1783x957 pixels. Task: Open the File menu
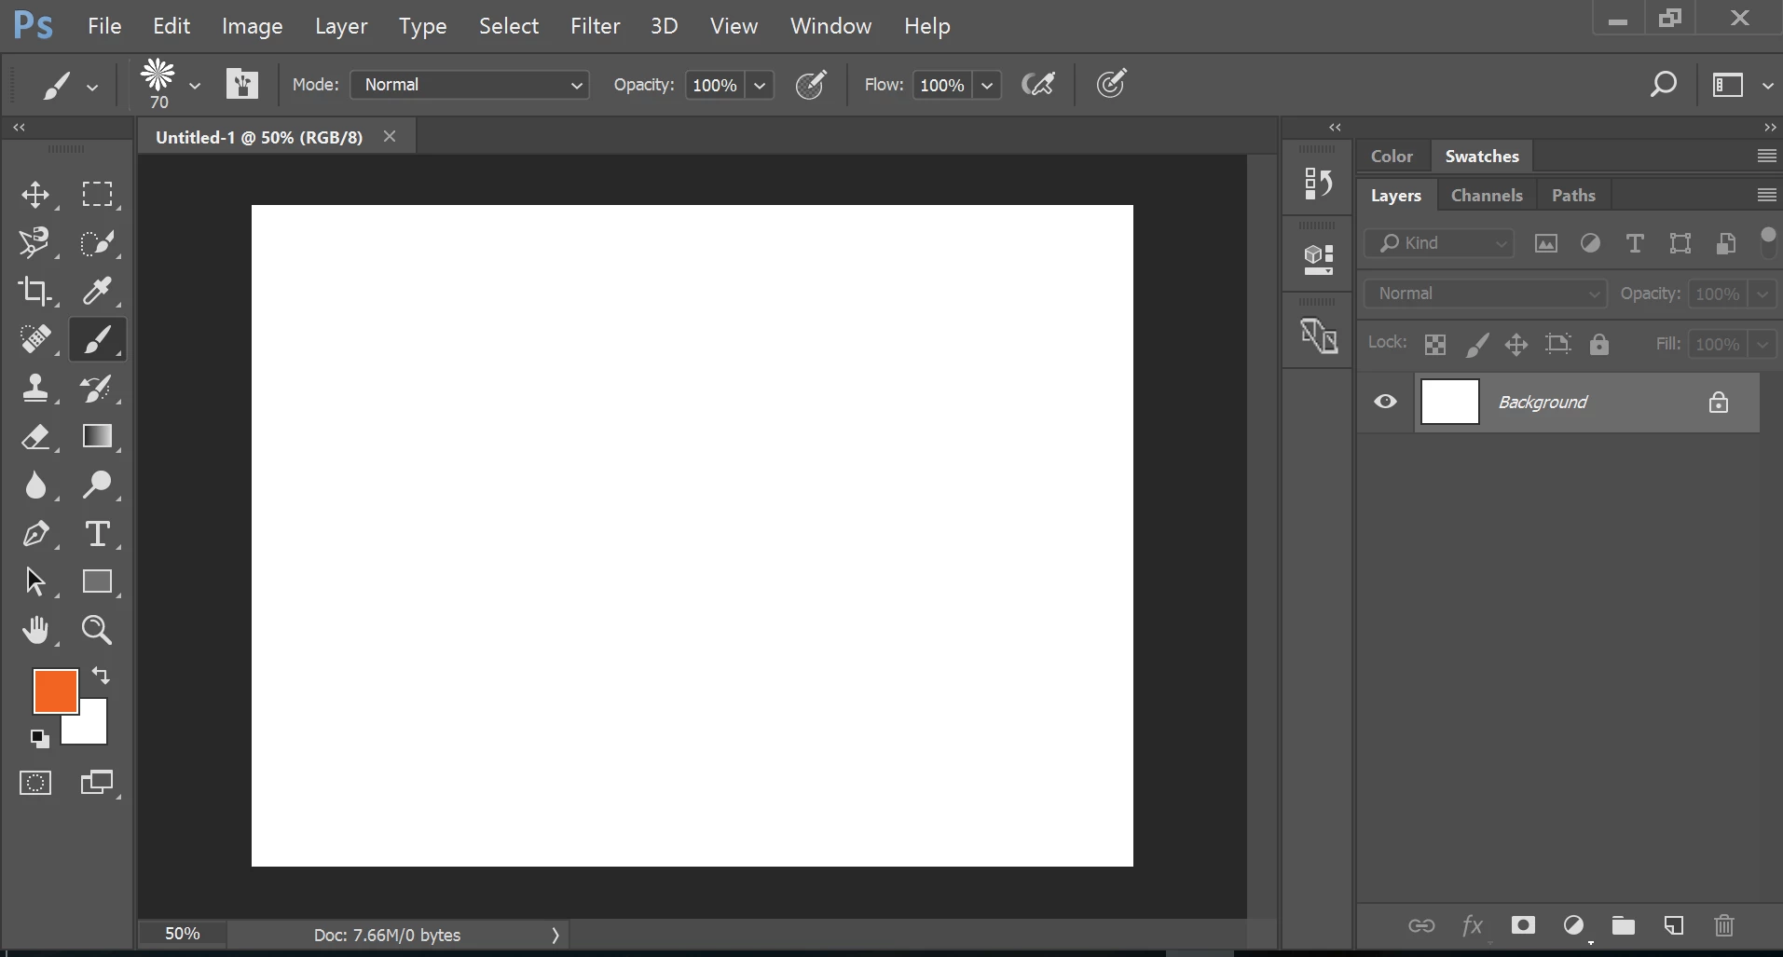(x=104, y=26)
